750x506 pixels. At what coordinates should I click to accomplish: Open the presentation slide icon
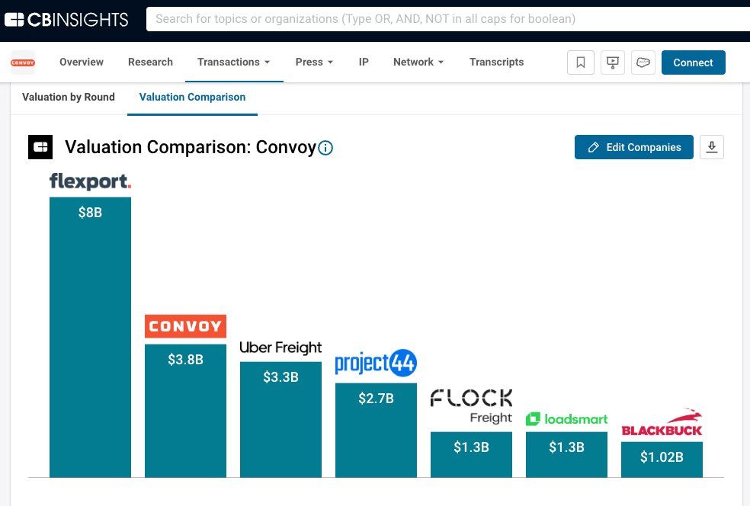[x=612, y=62]
